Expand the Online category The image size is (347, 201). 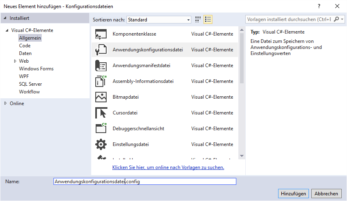5,104
